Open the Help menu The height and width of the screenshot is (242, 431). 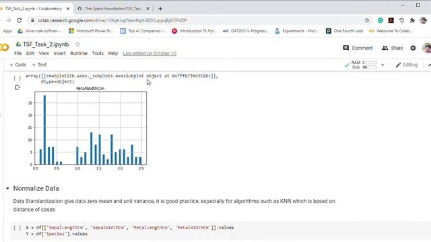[x=112, y=53]
